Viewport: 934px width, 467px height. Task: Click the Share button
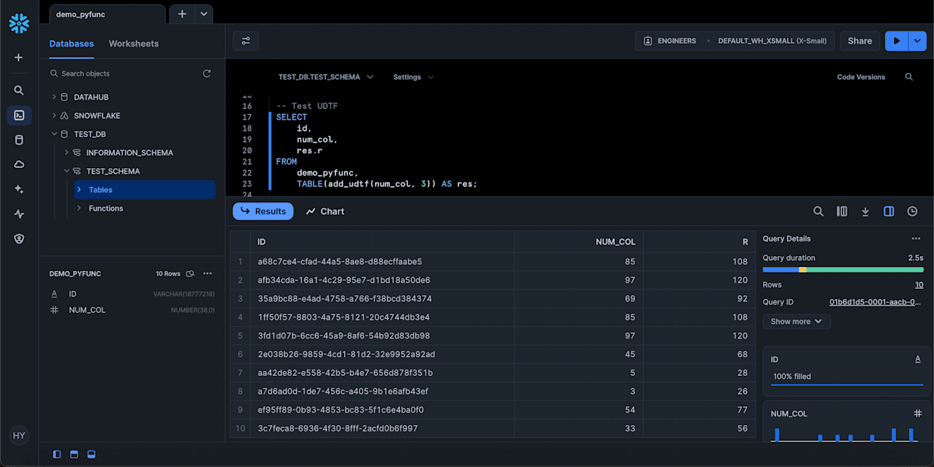[860, 41]
